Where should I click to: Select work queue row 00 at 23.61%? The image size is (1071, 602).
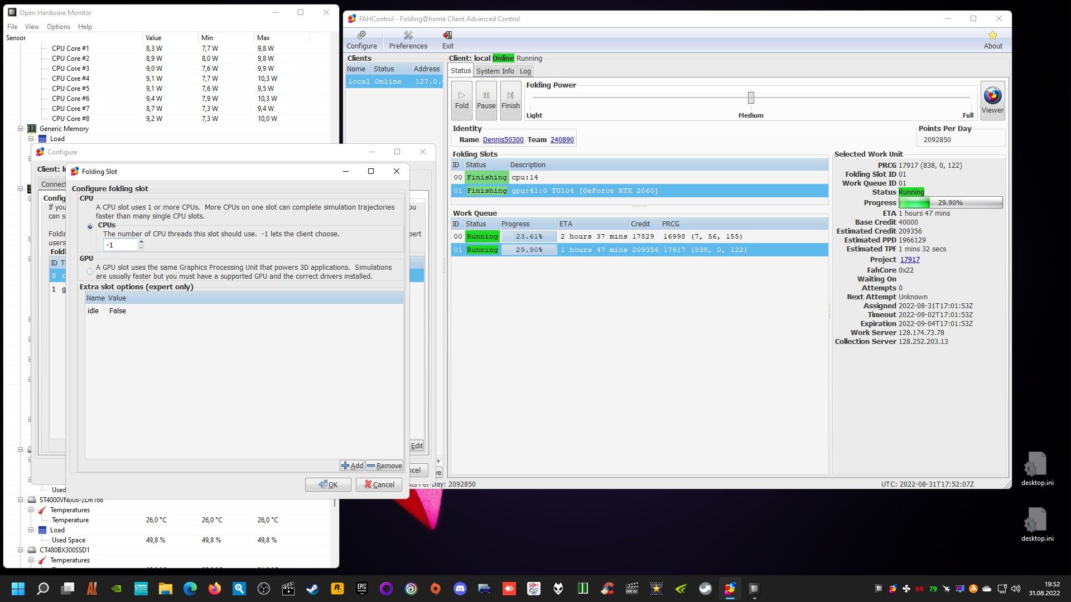coord(639,236)
